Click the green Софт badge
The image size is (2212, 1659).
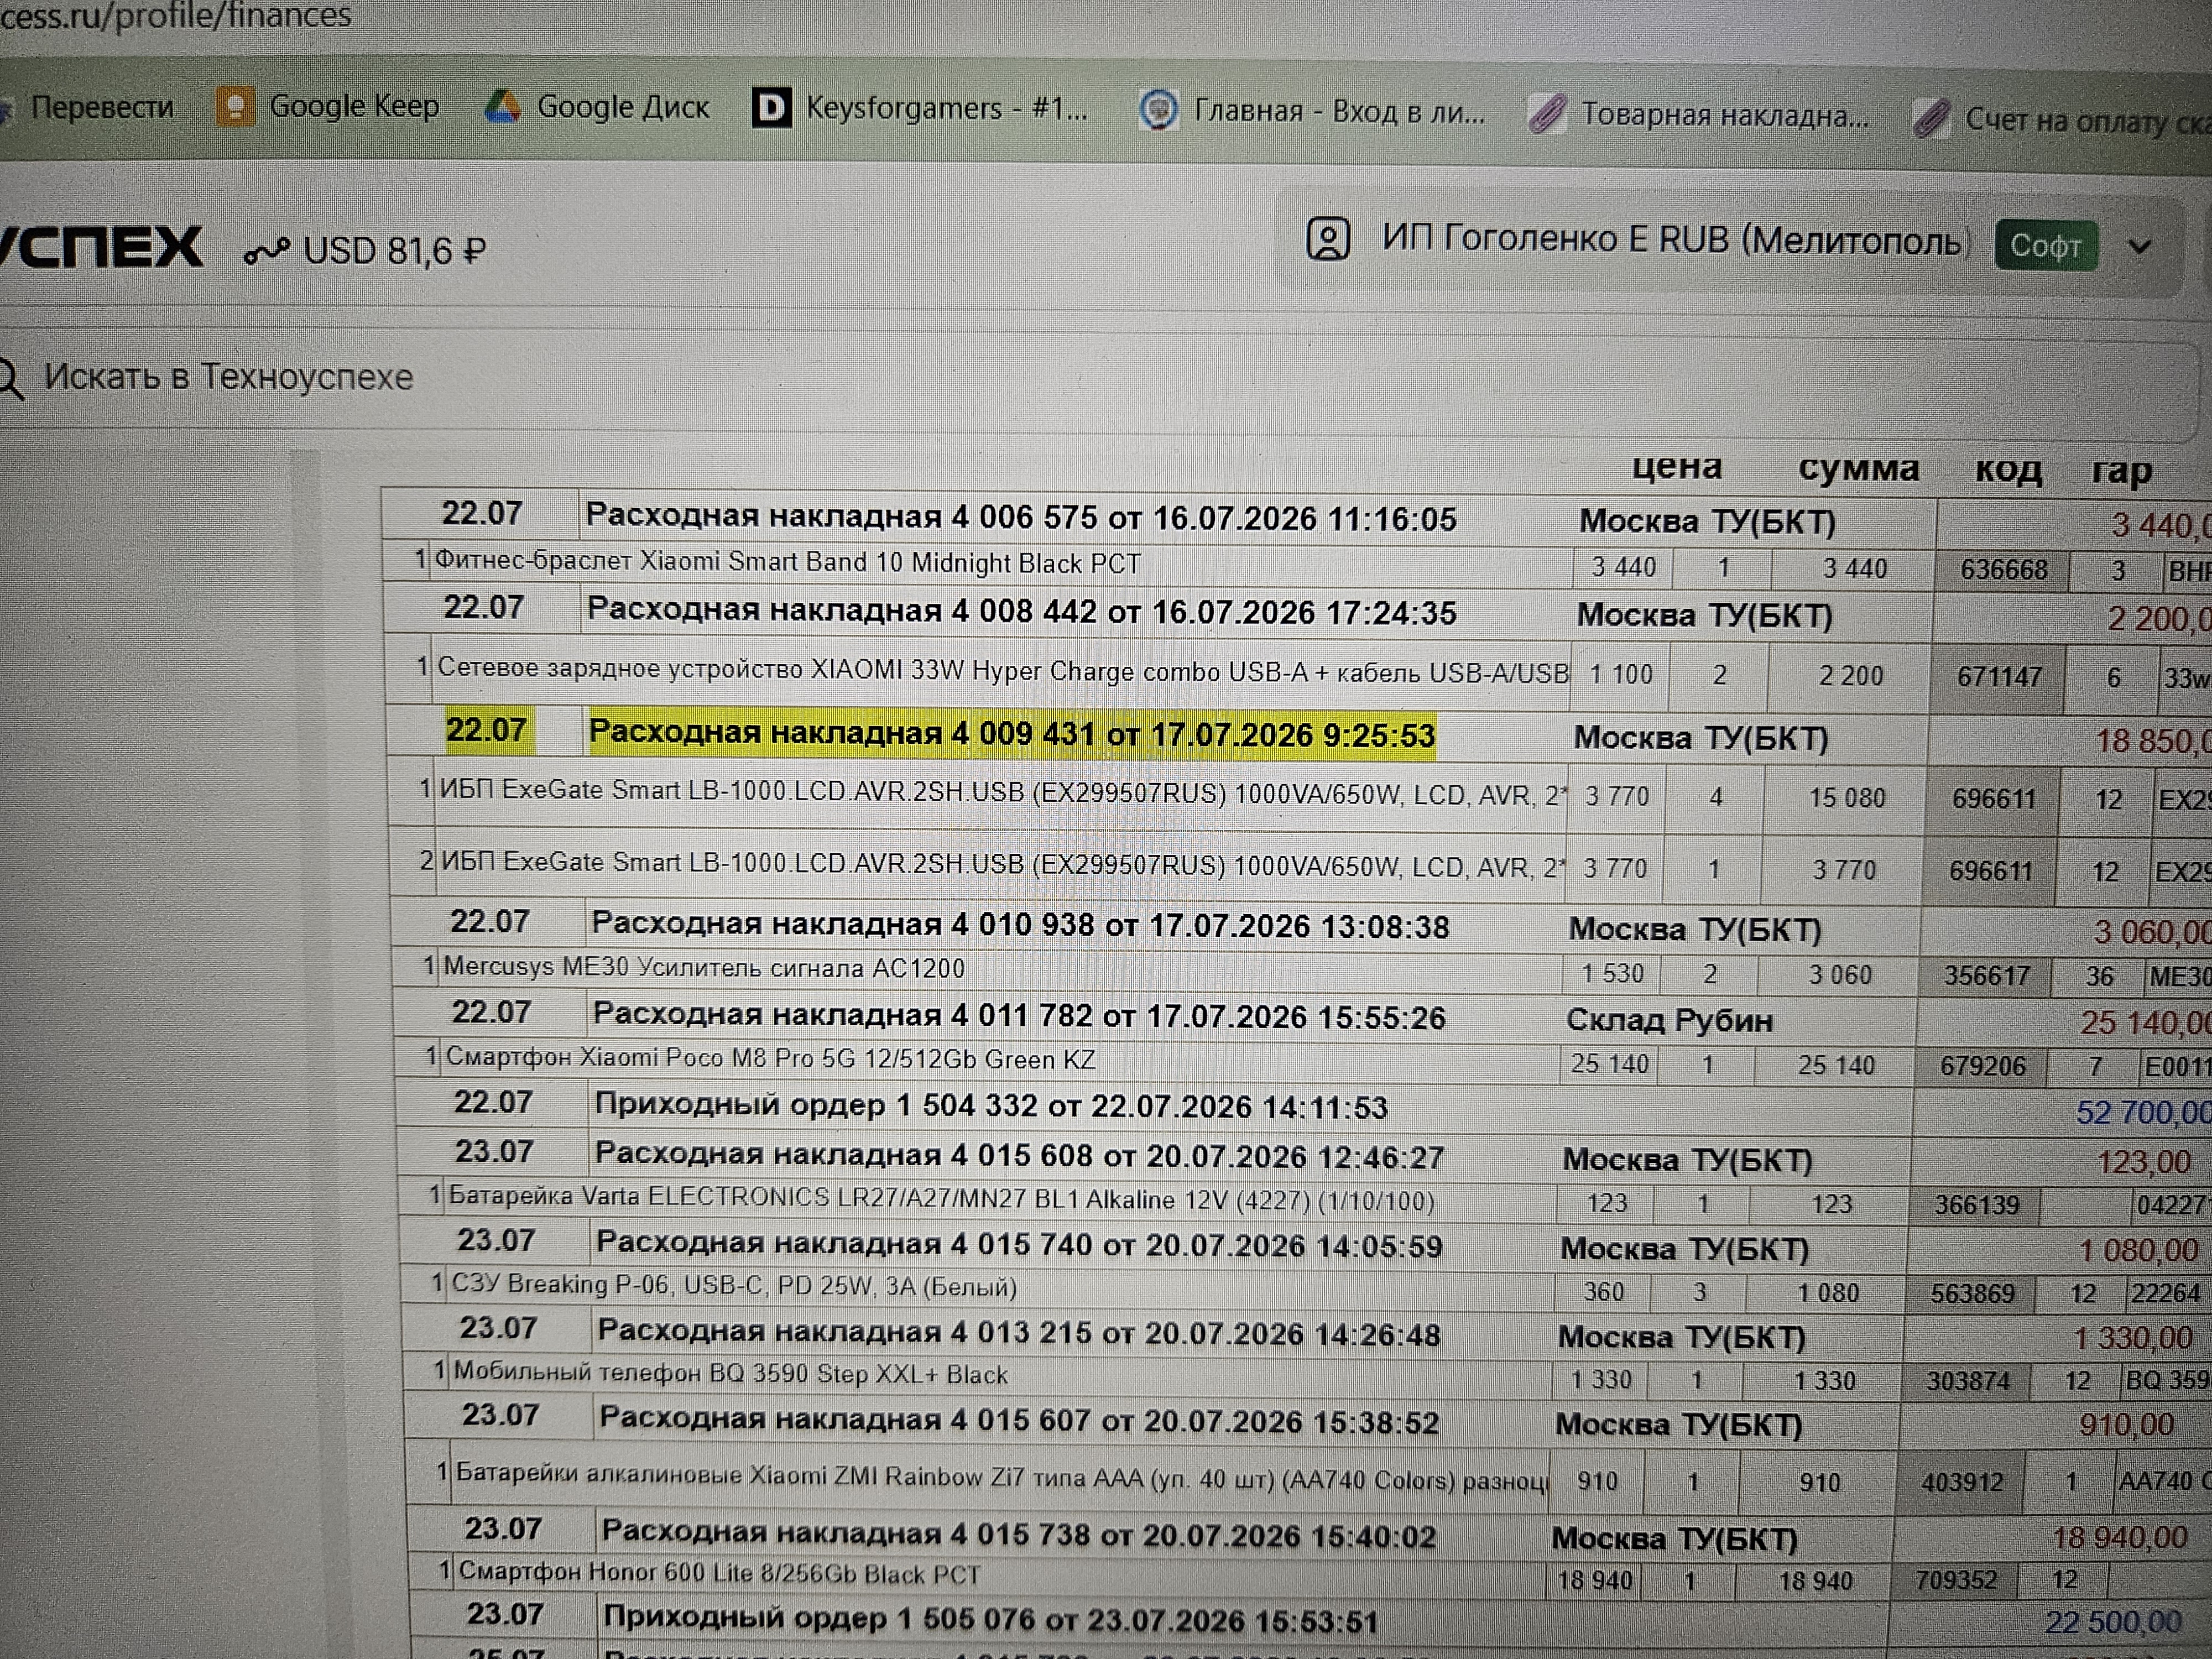point(2045,246)
